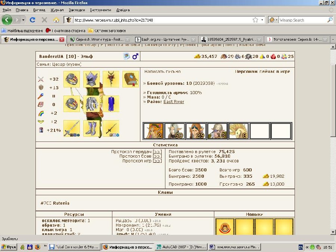Open the Закладки menu

[x=77, y=10]
